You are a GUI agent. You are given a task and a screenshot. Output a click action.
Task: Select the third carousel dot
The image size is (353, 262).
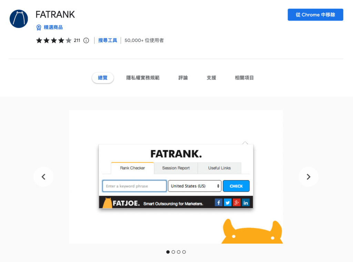click(x=179, y=252)
